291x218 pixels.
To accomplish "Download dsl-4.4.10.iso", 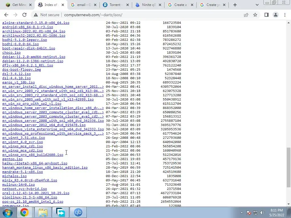I will (16, 78).
